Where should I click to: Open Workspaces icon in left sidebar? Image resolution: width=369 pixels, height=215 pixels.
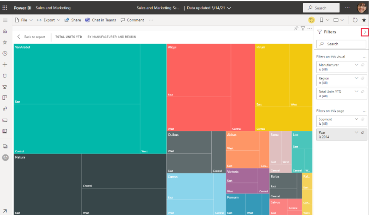[5, 146]
